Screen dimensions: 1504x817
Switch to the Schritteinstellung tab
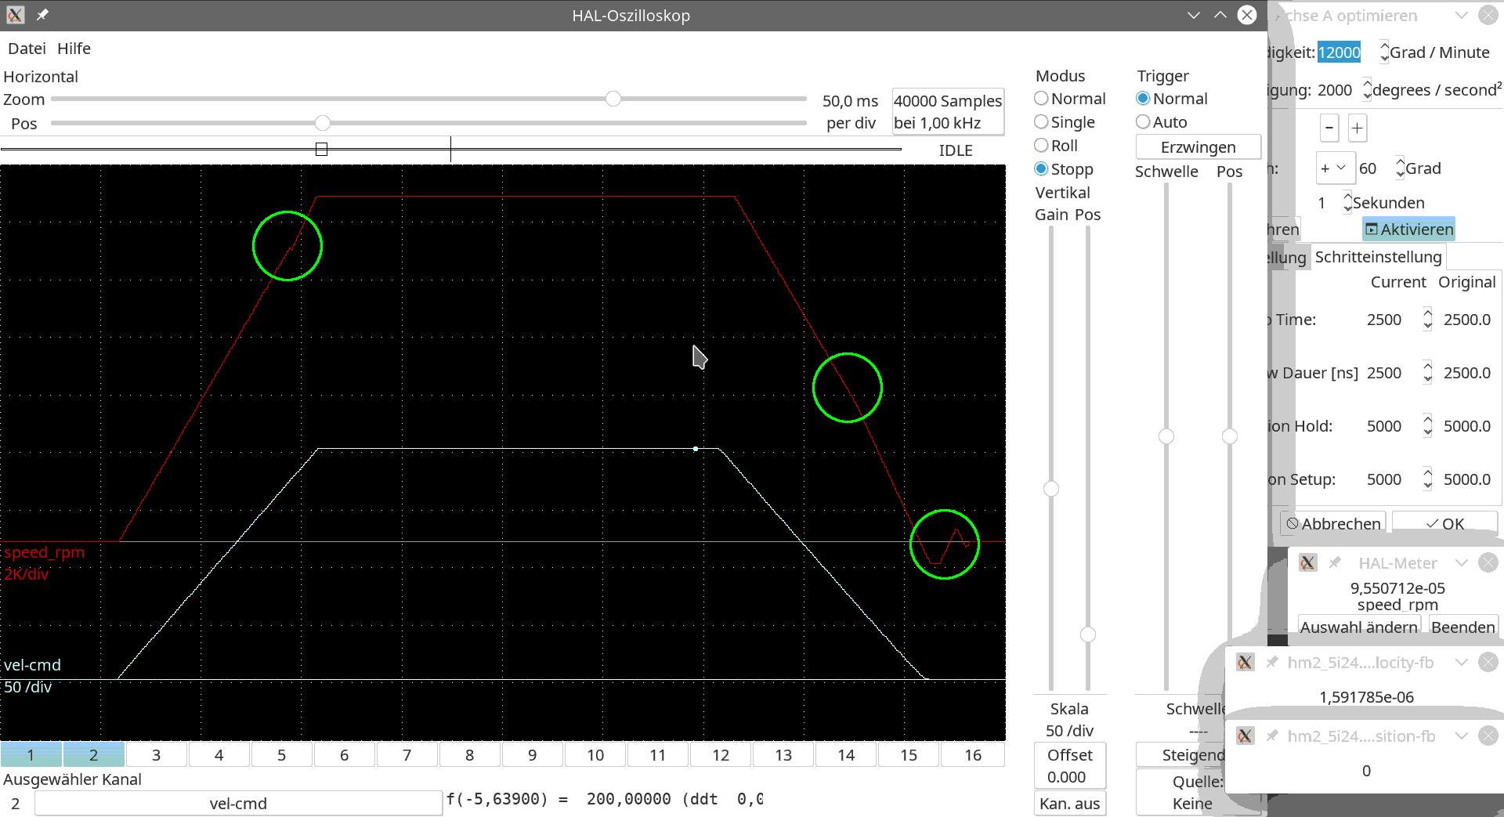click(1378, 257)
